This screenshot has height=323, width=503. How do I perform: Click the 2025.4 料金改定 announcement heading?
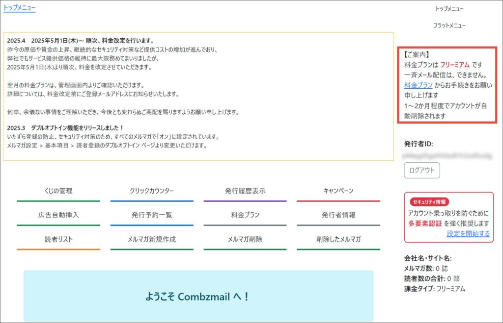coord(81,41)
